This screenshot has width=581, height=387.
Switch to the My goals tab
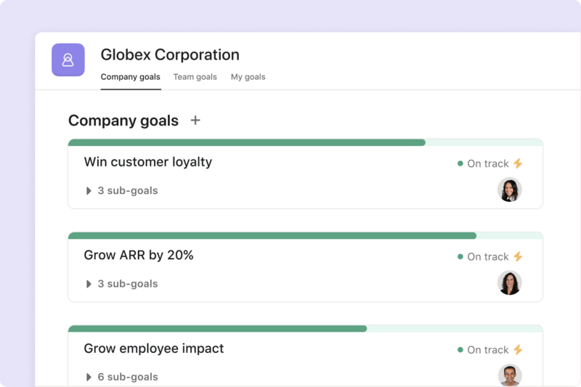pos(248,77)
